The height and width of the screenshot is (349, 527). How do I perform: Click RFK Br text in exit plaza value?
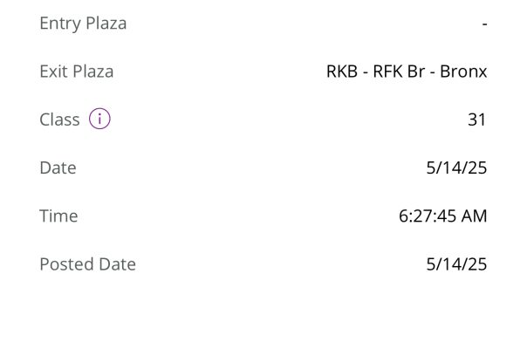pos(399,72)
